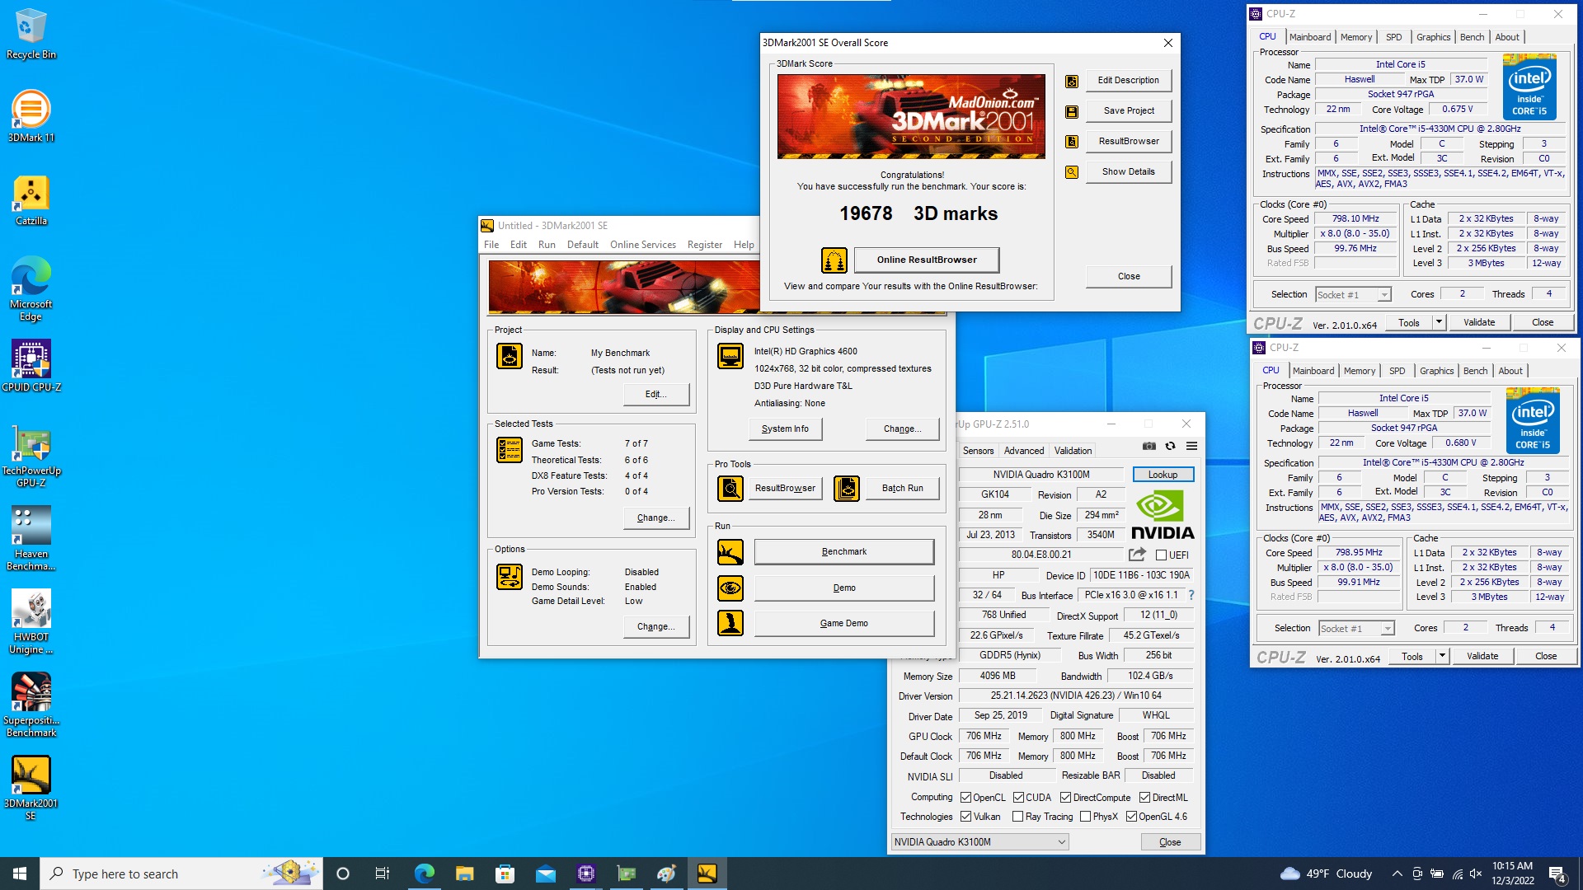The width and height of the screenshot is (1583, 890).
Task: Switch to Mainboard tab in upper CPU-Z
Action: [1310, 37]
